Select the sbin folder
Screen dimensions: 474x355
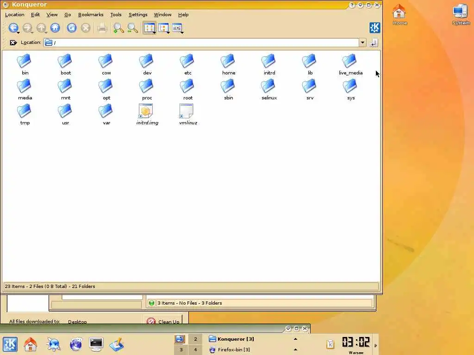point(229,89)
